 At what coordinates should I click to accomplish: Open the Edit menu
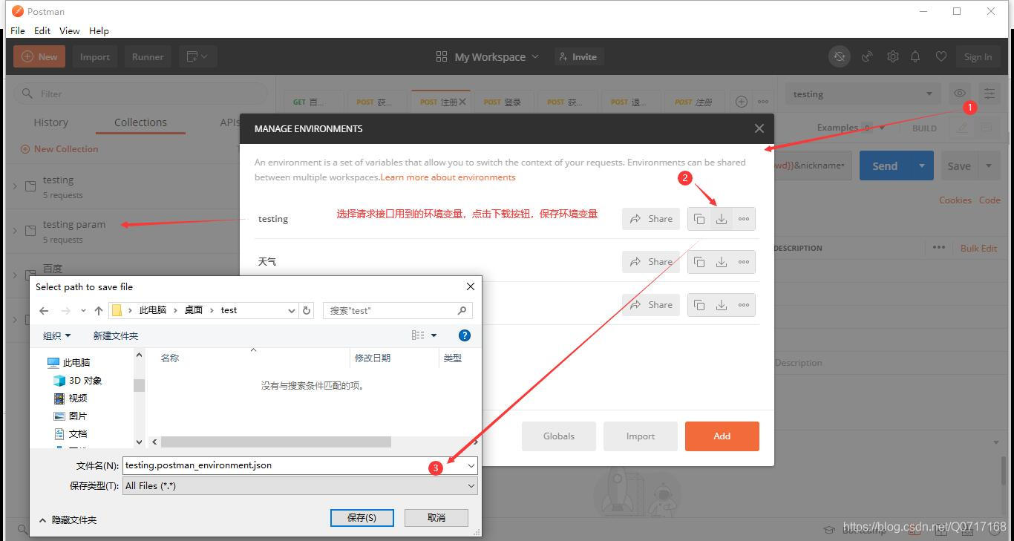point(42,30)
